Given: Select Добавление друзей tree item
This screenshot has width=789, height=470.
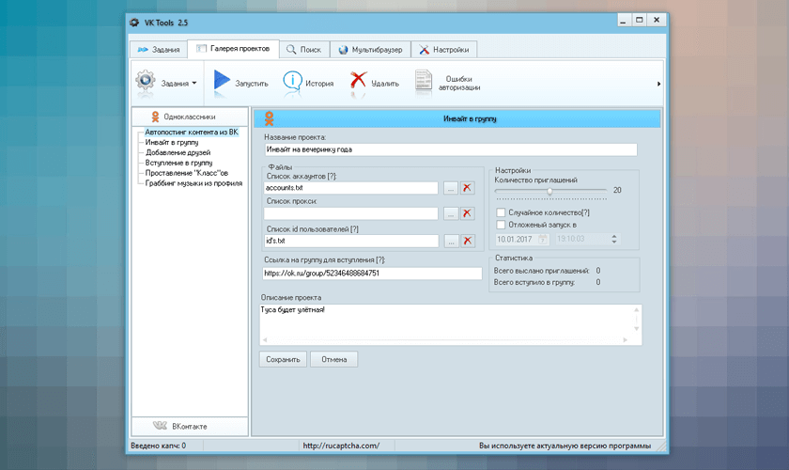Looking at the screenshot, I should point(178,152).
